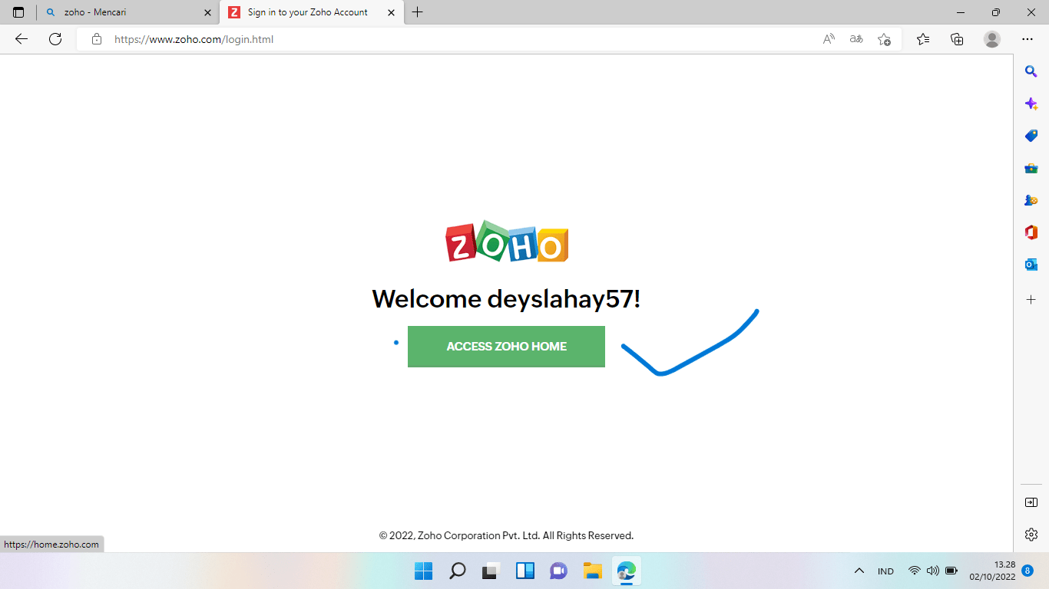Open Collections panel

pyautogui.click(x=957, y=39)
